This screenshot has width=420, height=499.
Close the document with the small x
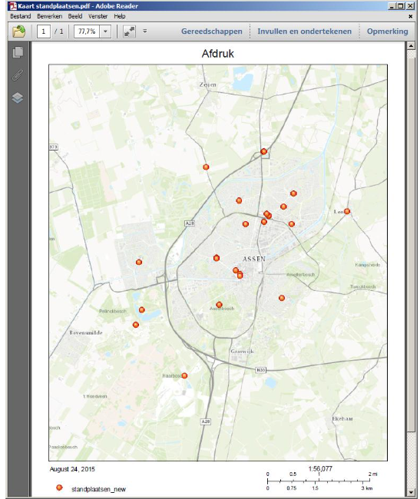411,16
